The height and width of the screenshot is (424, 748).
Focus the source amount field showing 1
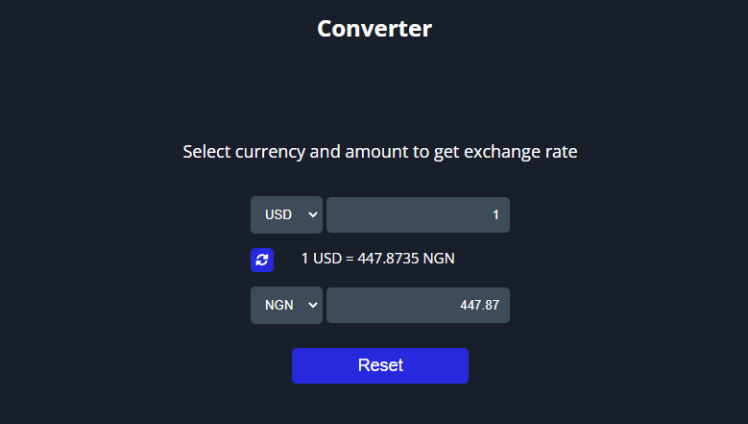tap(418, 214)
